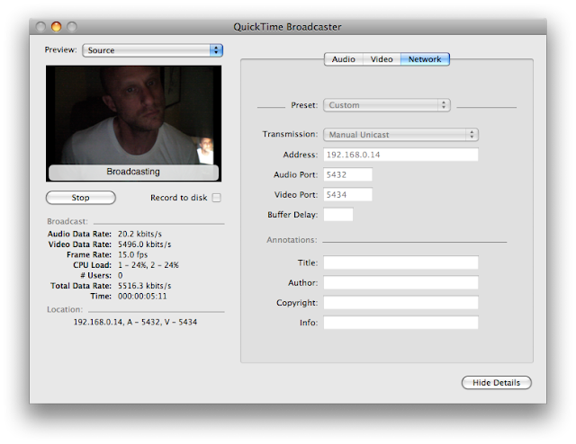Click the # Users value 0
Viewport: 576px width, 444px height.
click(120, 276)
